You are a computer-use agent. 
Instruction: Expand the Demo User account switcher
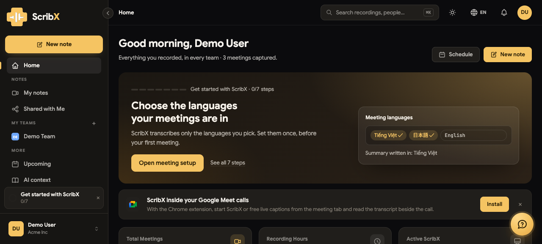point(97,229)
